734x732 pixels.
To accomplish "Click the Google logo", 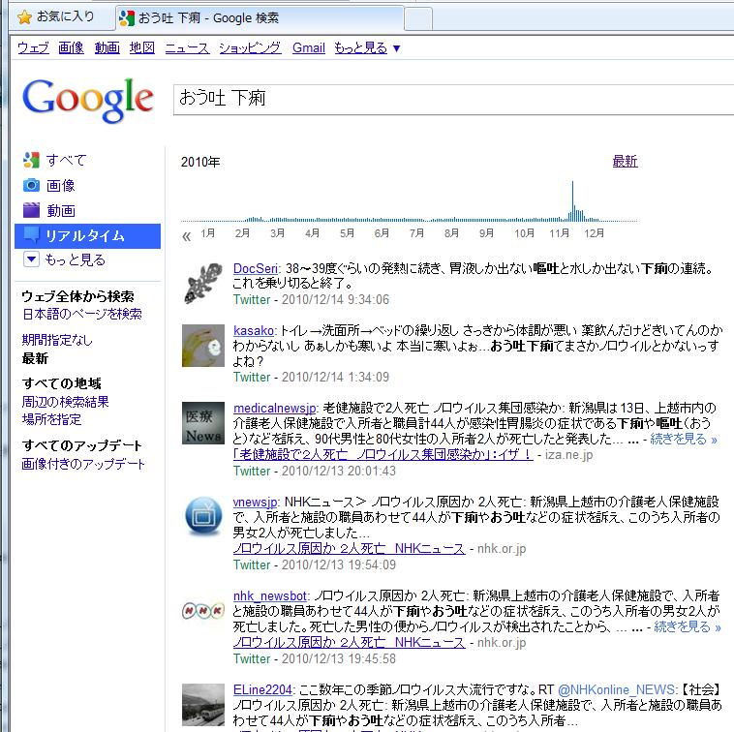I will tap(87, 100).
